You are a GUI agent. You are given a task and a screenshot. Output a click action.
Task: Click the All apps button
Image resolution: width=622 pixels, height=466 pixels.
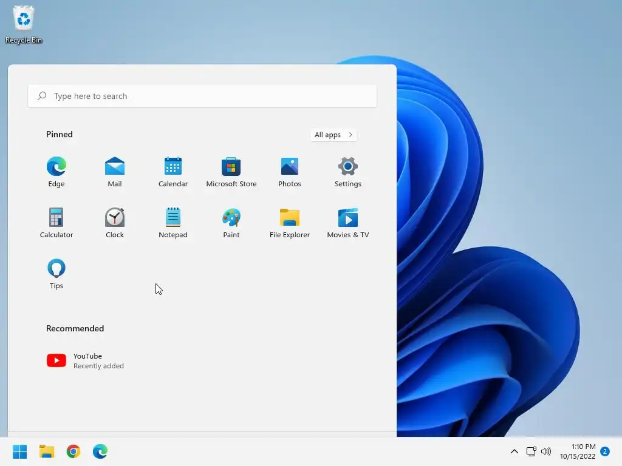pyautogui.click(x=333, y=135)
